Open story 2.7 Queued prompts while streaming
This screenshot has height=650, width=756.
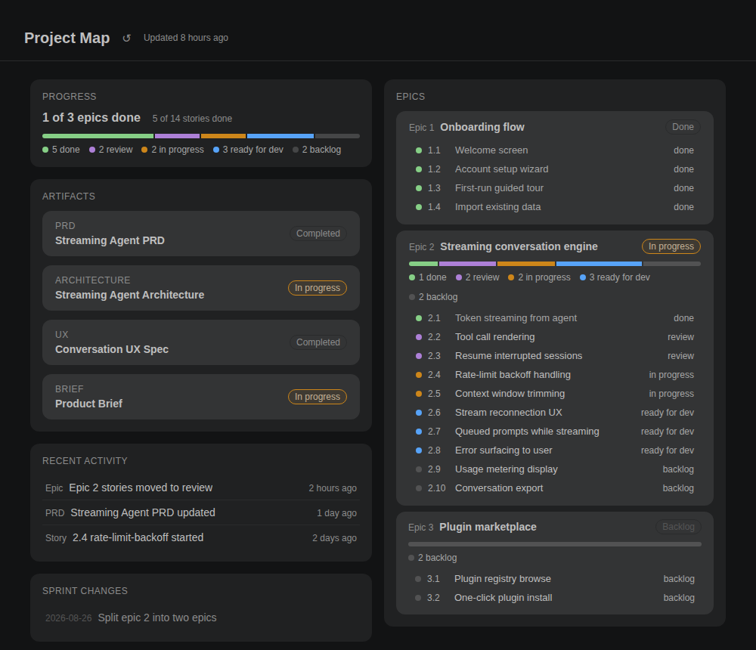tap(554, 432)
